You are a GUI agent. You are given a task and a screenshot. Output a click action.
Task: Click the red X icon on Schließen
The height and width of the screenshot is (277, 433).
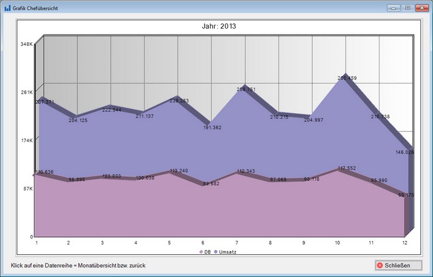click(x=380, y=265)
